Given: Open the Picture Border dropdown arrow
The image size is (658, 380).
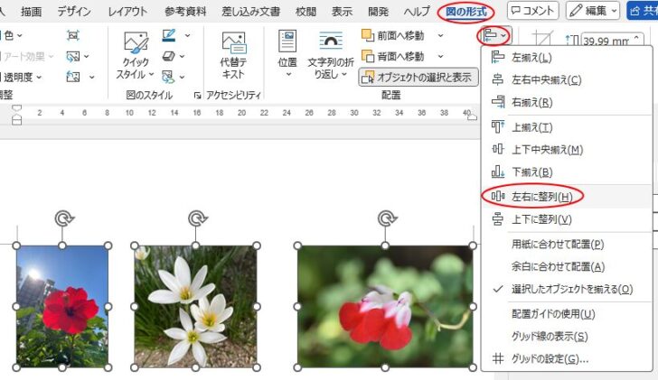Looking at the screenshot, I should tap(187, 35).
